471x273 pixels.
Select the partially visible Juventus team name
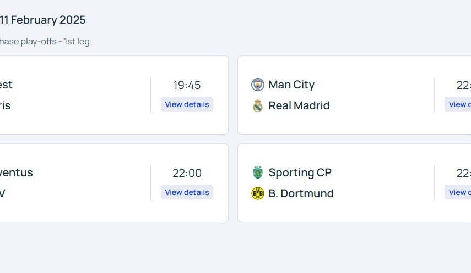pyautogui.click(x=16, y=172)
